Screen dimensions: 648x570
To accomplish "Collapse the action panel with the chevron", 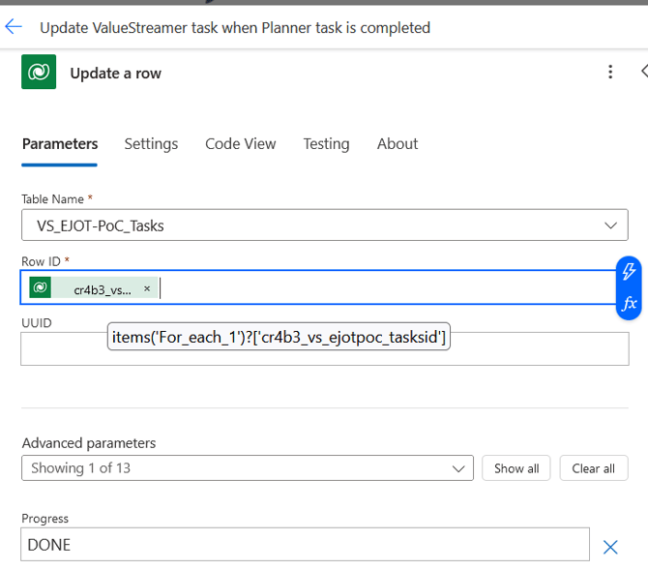I will [x=643, y=72].
